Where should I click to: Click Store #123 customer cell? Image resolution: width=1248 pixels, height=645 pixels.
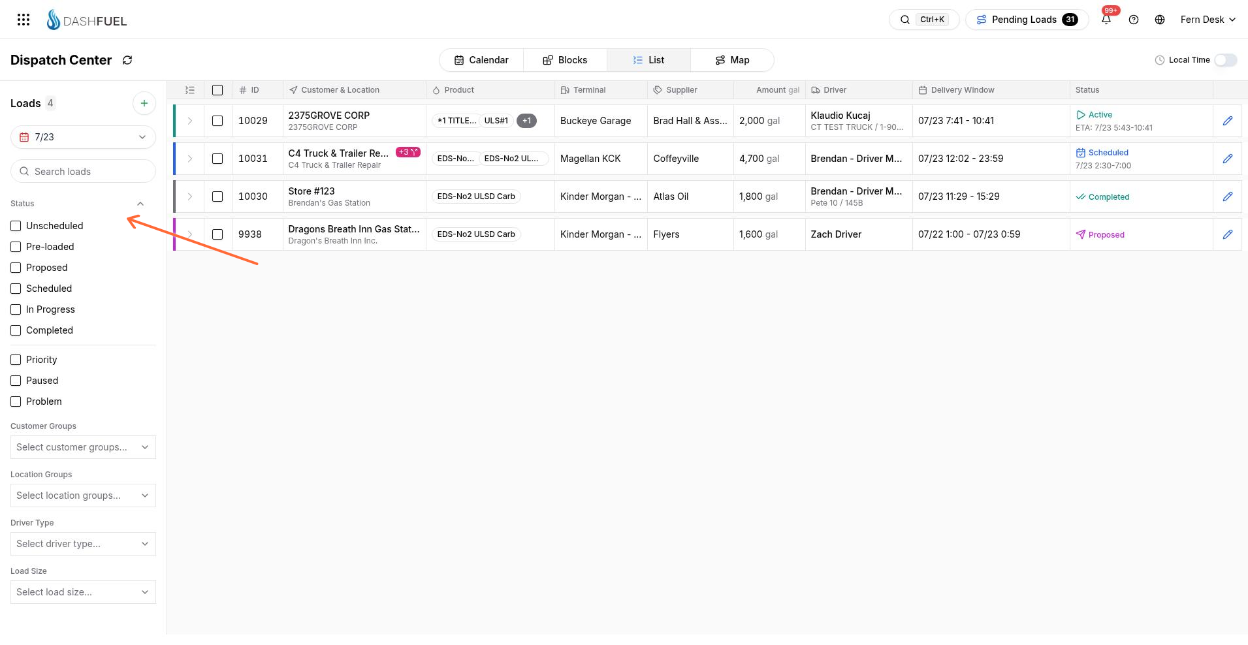(x=355, y=197)
